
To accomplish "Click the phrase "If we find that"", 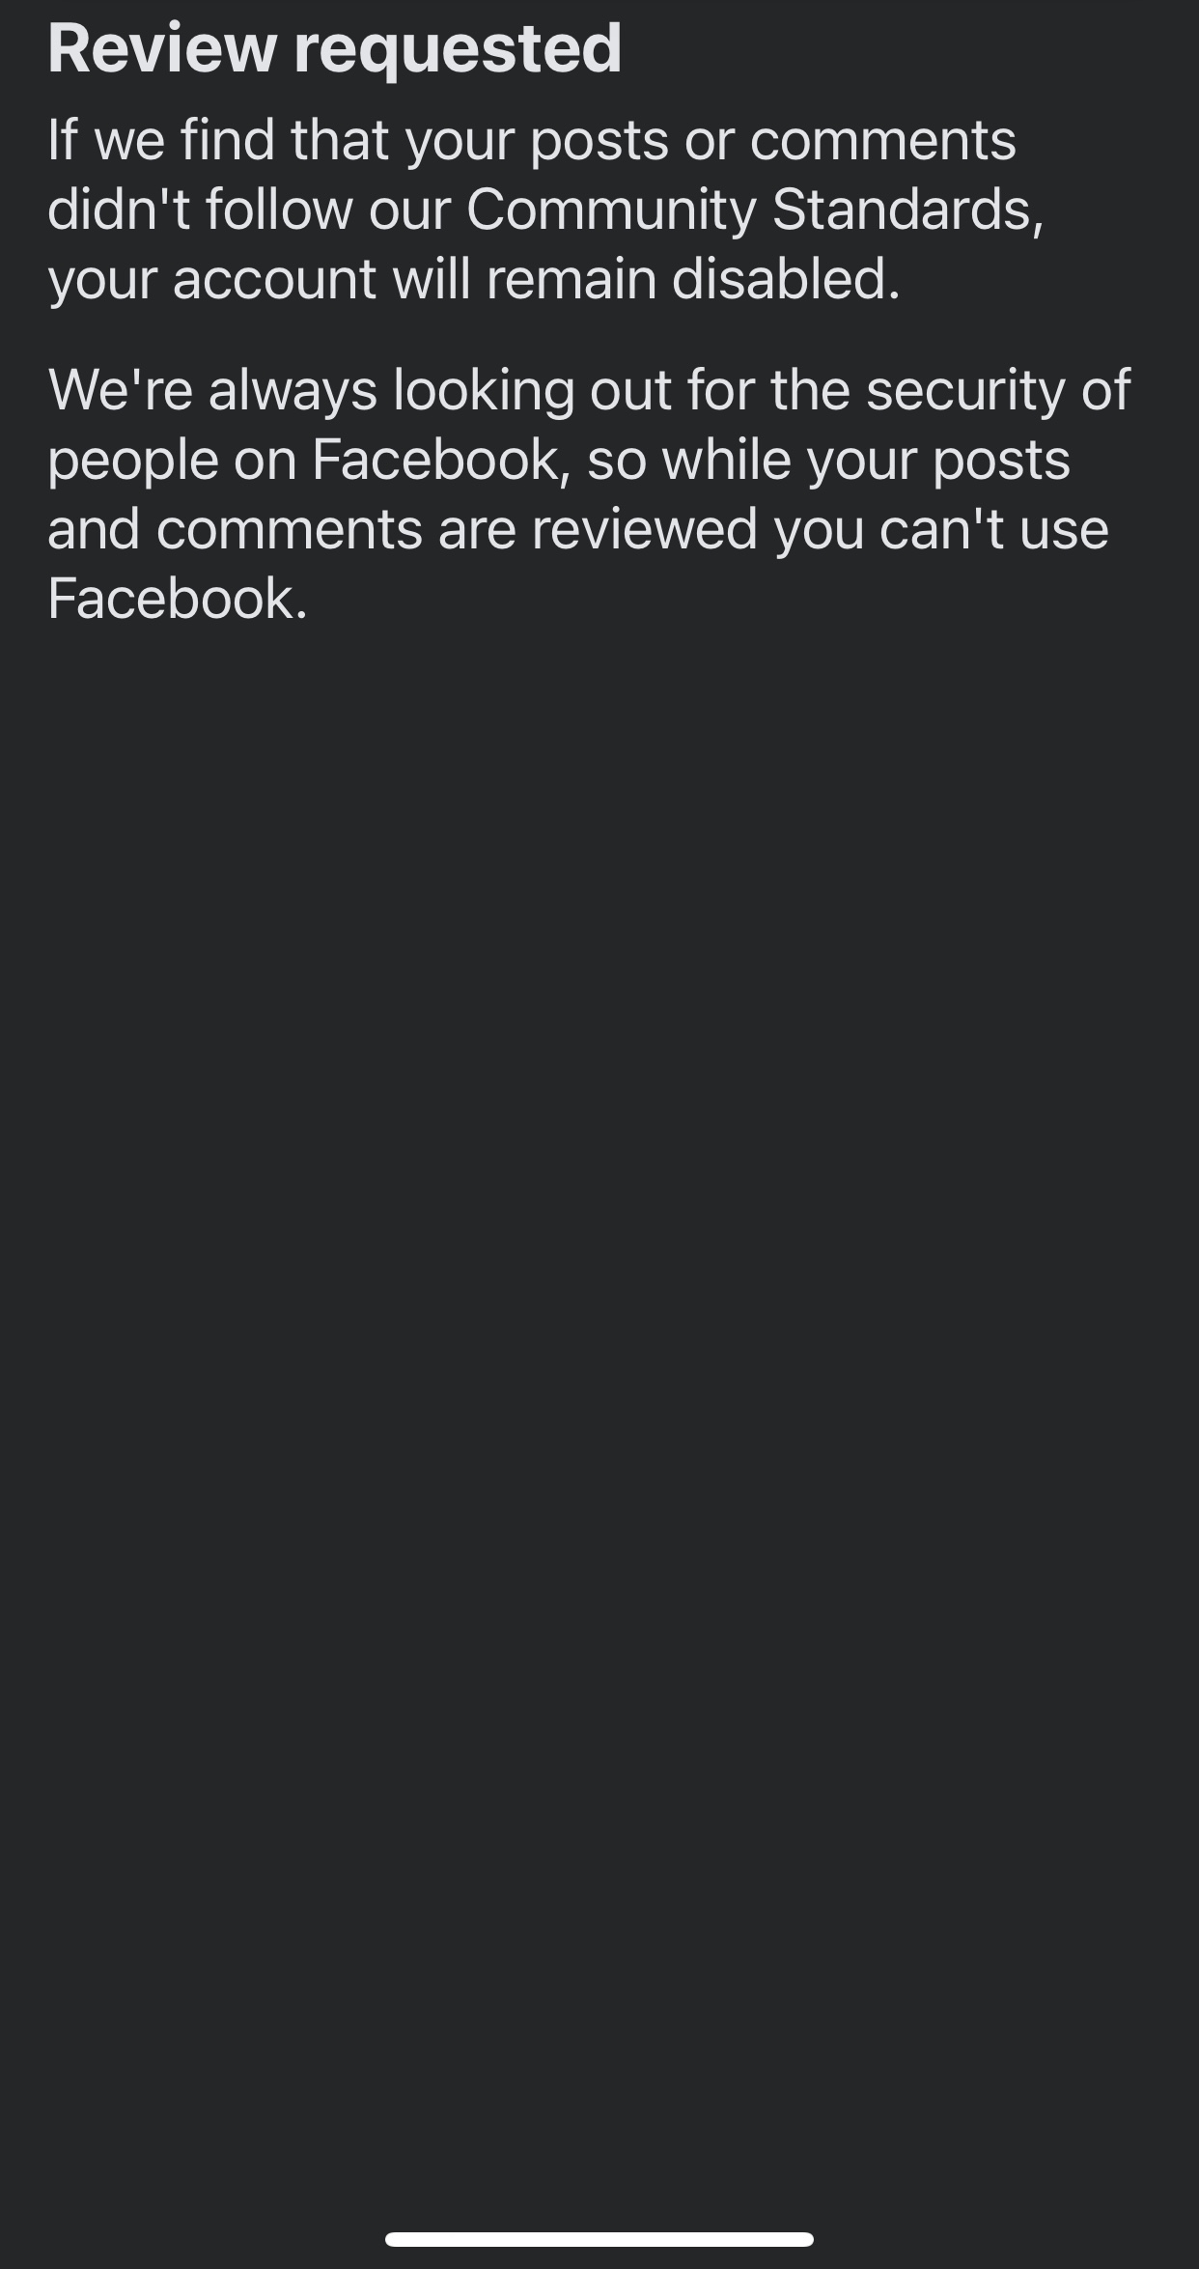I will pos(218,140).
